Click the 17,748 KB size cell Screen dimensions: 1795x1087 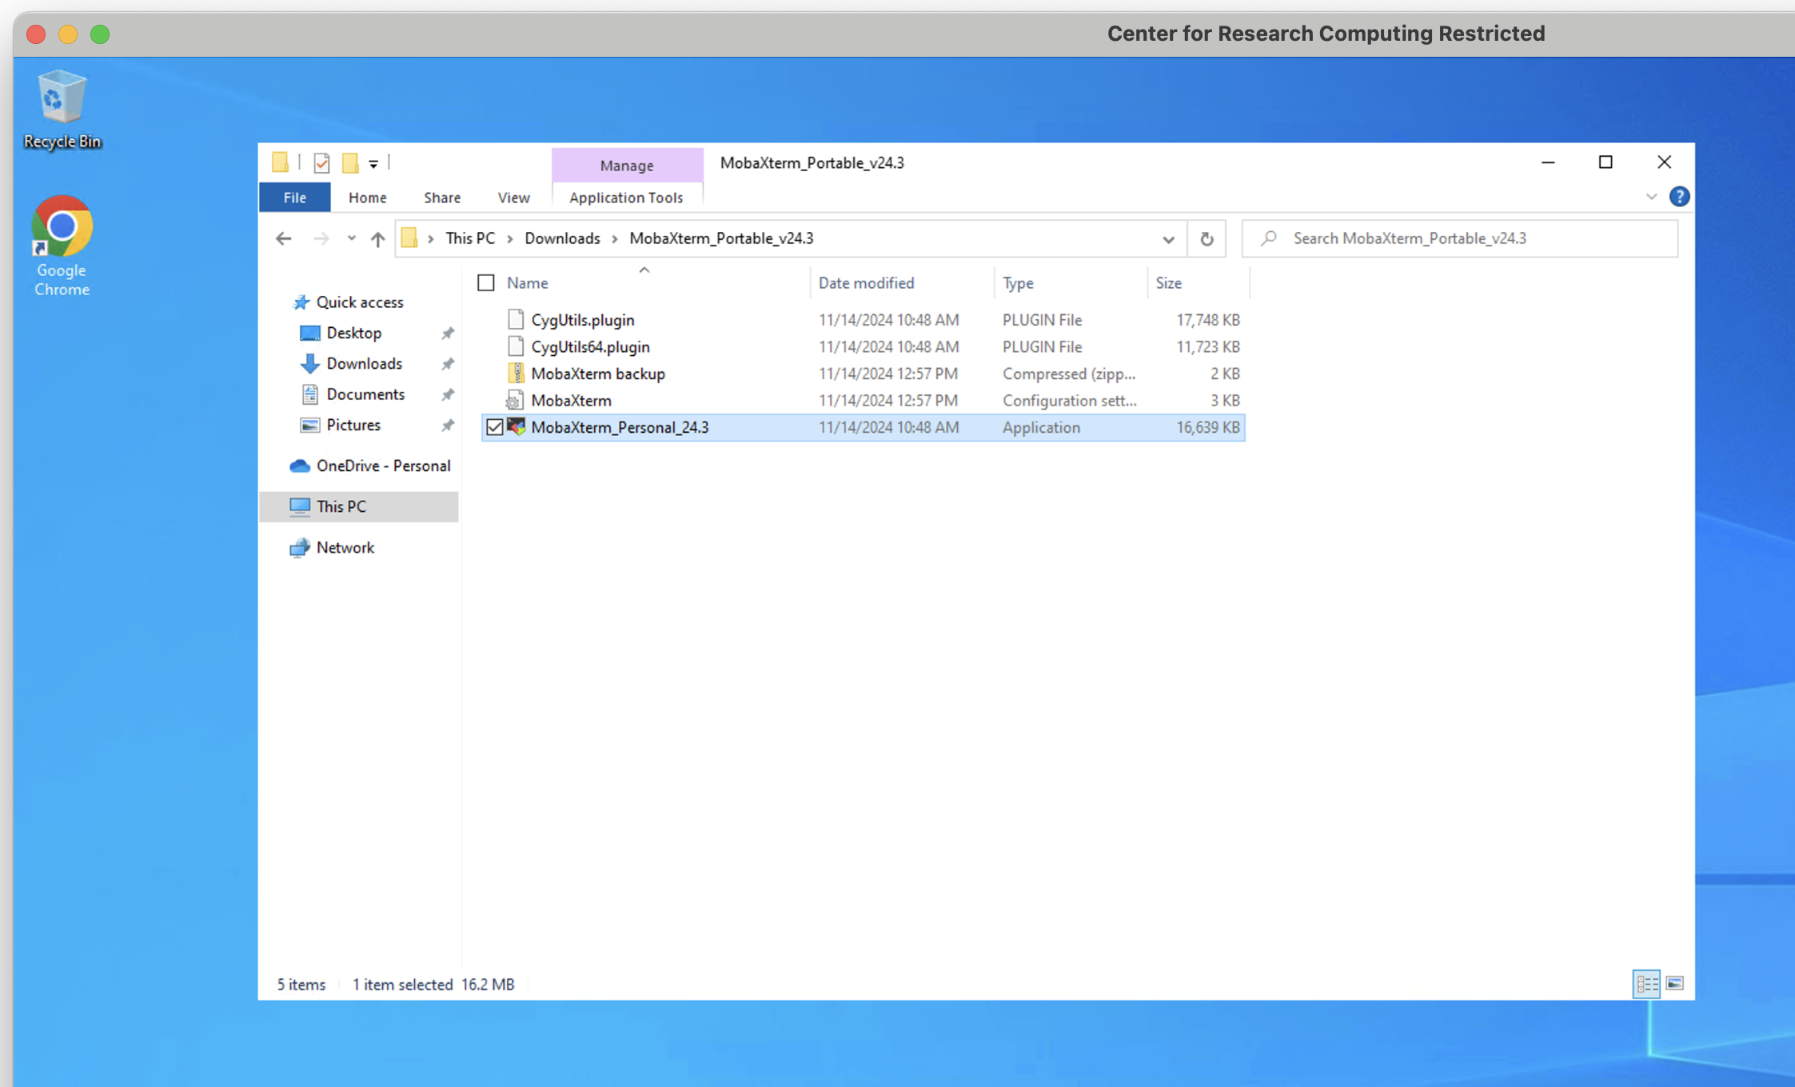pos(1207,320)
